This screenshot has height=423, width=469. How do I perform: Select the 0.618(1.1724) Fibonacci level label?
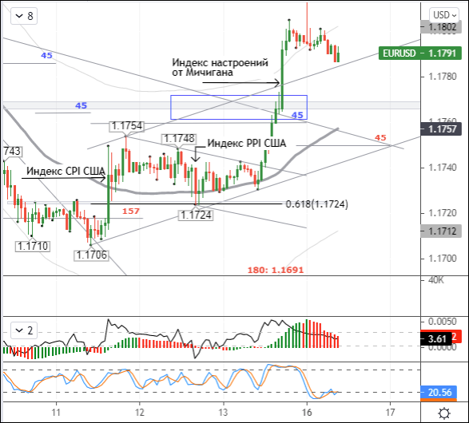(x=316, y=204)
